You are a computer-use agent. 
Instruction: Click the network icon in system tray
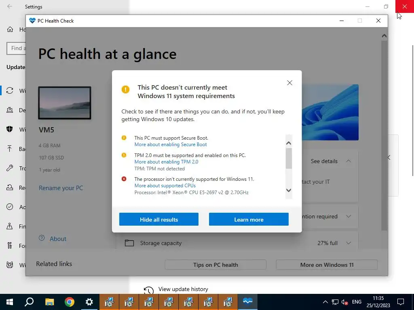click(x=335, y=302)
